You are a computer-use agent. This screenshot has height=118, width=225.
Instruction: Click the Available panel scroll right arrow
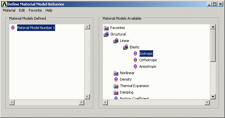[207, 102]
